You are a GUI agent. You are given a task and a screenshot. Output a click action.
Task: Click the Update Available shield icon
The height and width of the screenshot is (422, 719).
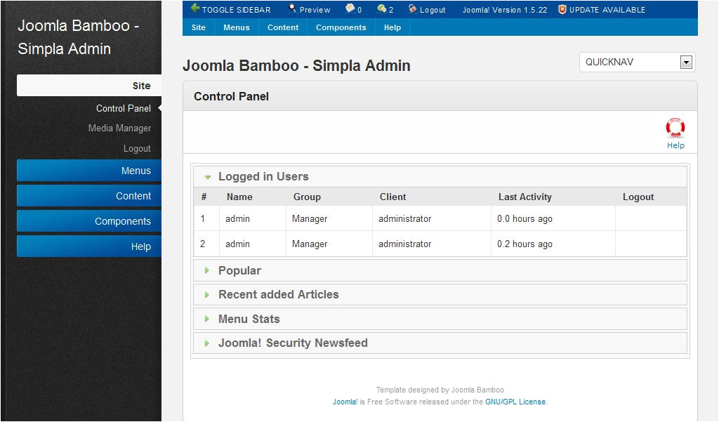562,9
